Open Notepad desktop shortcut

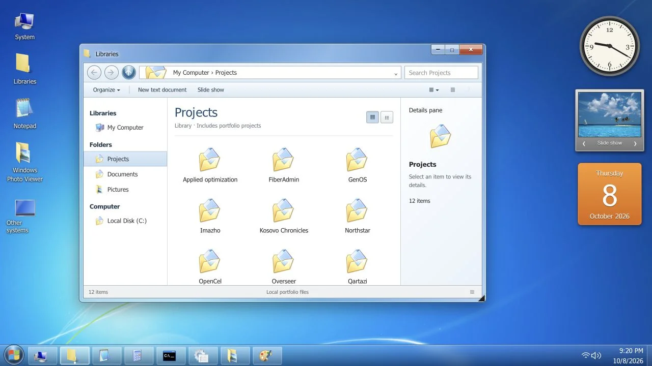click(x=24, y=114)
